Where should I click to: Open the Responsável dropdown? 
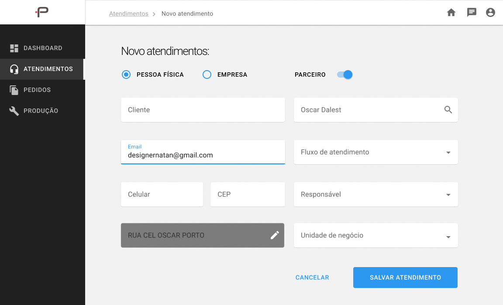tap(376, 194)
